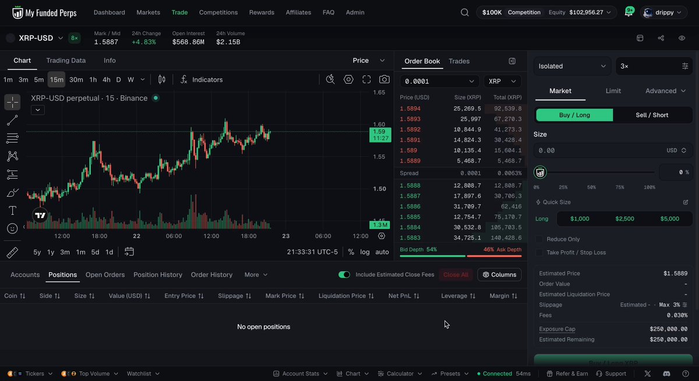Open the notifications bell icon
699x381 pixels.
click(629, 12)
